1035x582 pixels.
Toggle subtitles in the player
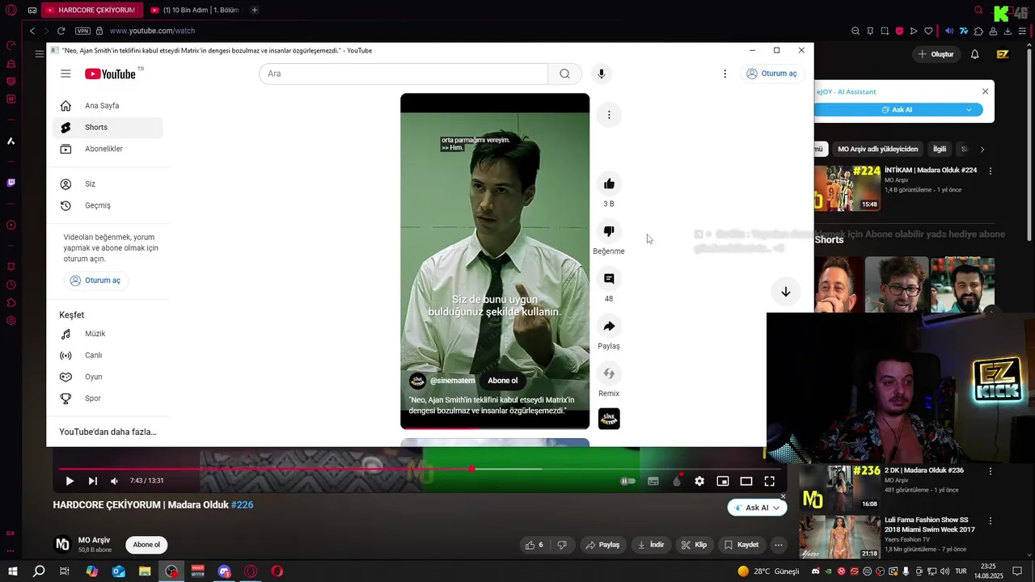653,481
